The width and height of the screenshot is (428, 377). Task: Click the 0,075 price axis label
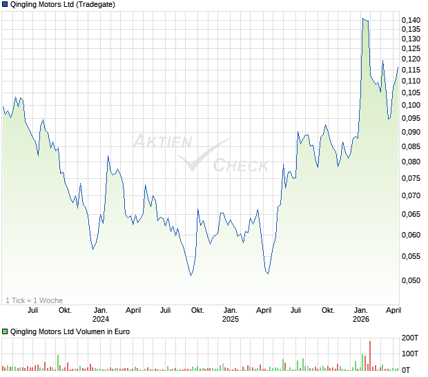click(411, 179)
